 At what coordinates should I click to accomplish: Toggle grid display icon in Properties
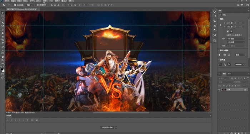pyautogui.click(x=225, y=55)
